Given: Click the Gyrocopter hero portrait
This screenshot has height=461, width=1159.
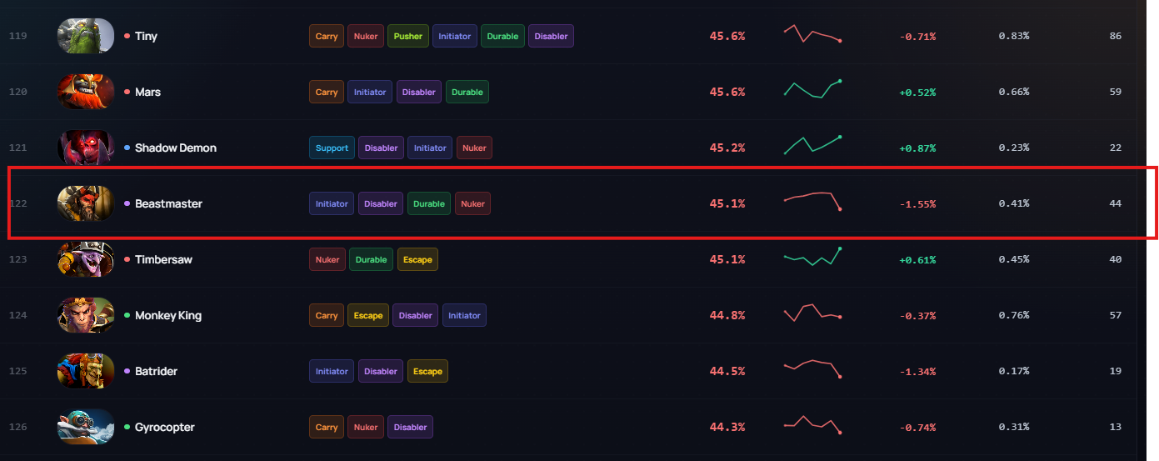Looking at the screenshot, I should coord(86,427).
